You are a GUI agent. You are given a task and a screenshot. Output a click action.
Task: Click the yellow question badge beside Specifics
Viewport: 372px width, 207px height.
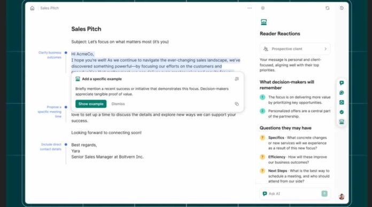[262, 138]
